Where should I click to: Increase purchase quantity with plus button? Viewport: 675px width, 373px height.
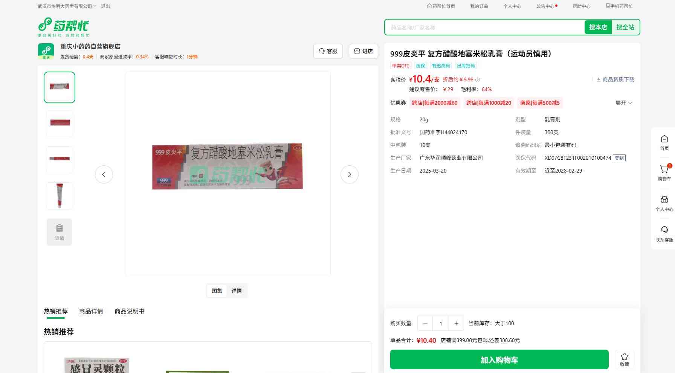[456, 323]
